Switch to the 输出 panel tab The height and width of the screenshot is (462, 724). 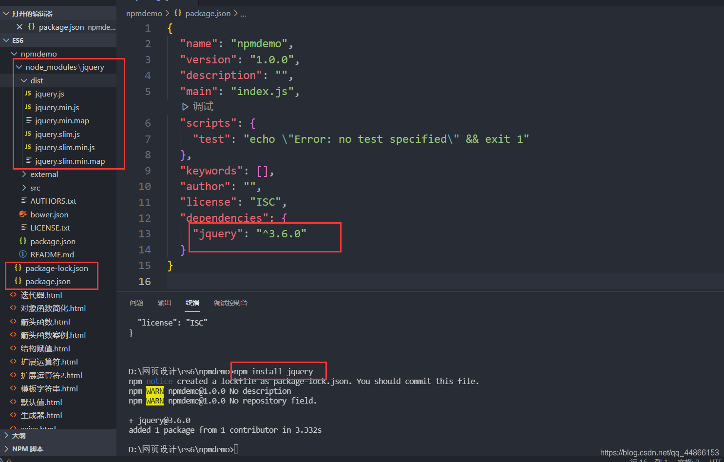[x=164, y=303]
